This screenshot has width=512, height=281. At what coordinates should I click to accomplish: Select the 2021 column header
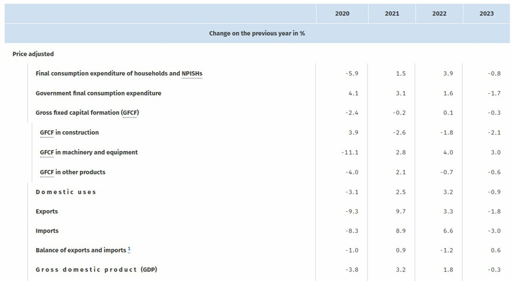[392, 14]
